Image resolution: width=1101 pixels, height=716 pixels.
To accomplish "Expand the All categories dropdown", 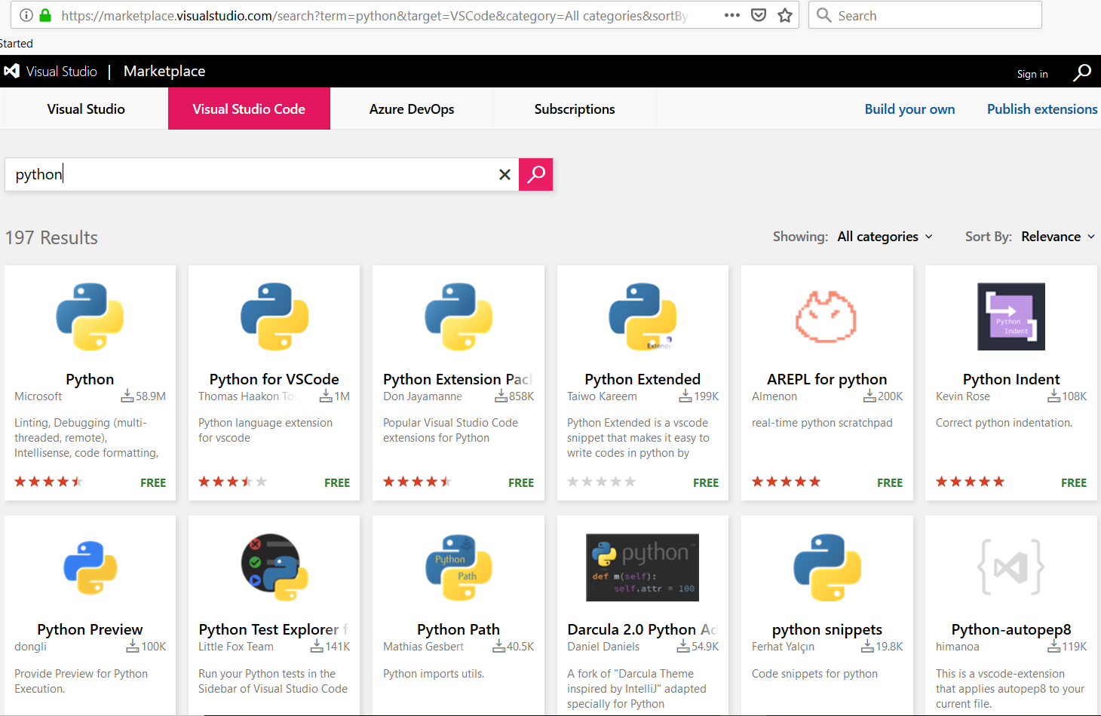I will coord(885,237).
